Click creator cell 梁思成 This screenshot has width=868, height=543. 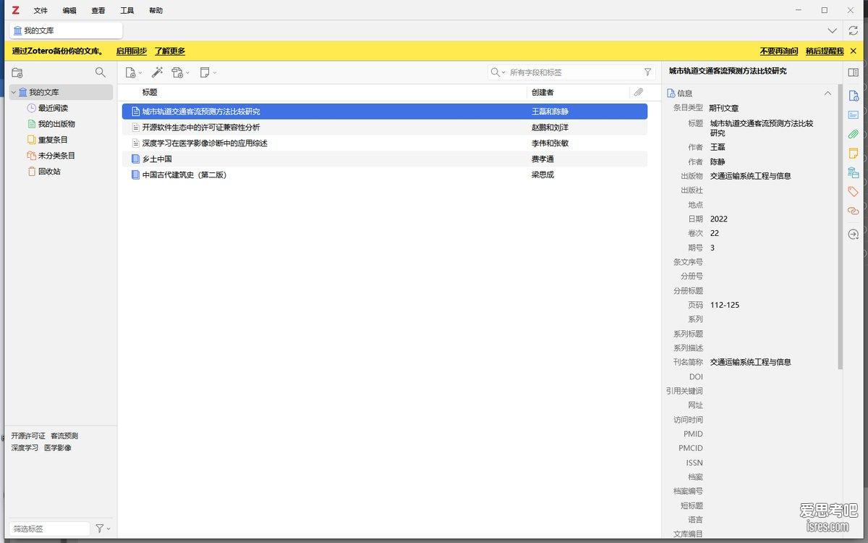point(542,174)
